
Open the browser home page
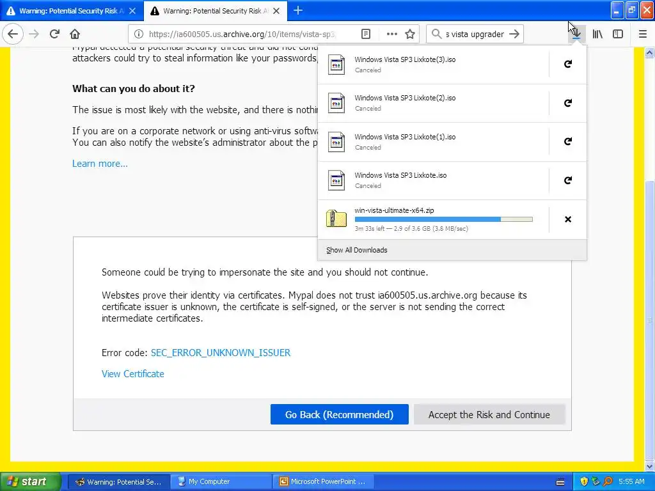75,34
